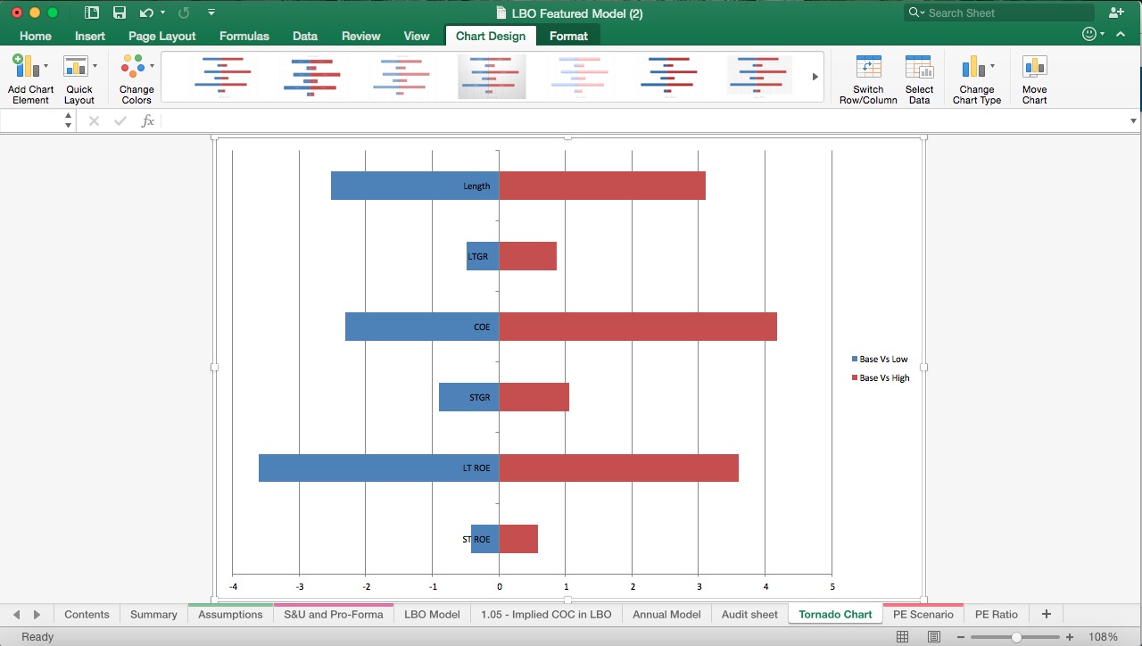Screen dimensions: 1142x646
Task: Click the plus button to add a new sheet
Action: coord(1046,614)
